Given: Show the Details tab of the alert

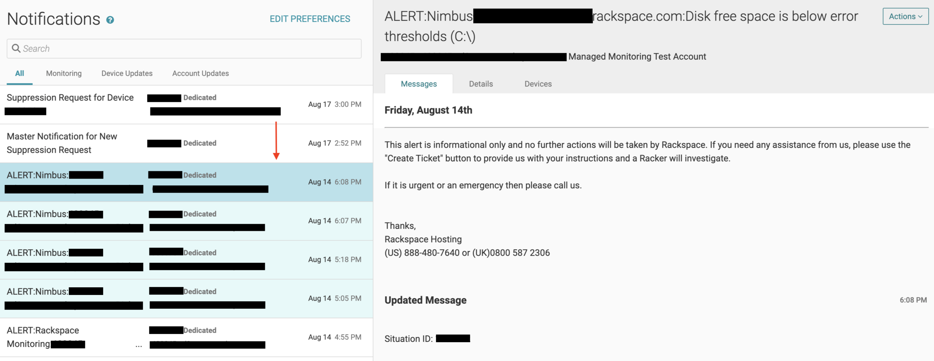Looking at the screenshot, I should point(481,84).
